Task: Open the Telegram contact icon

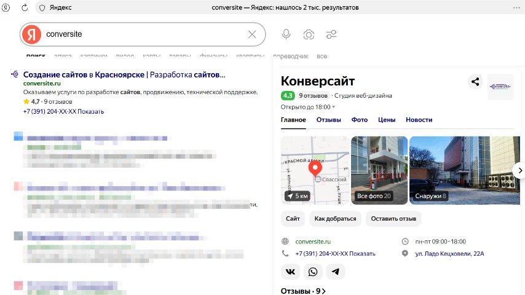Action: coord(335,272)
